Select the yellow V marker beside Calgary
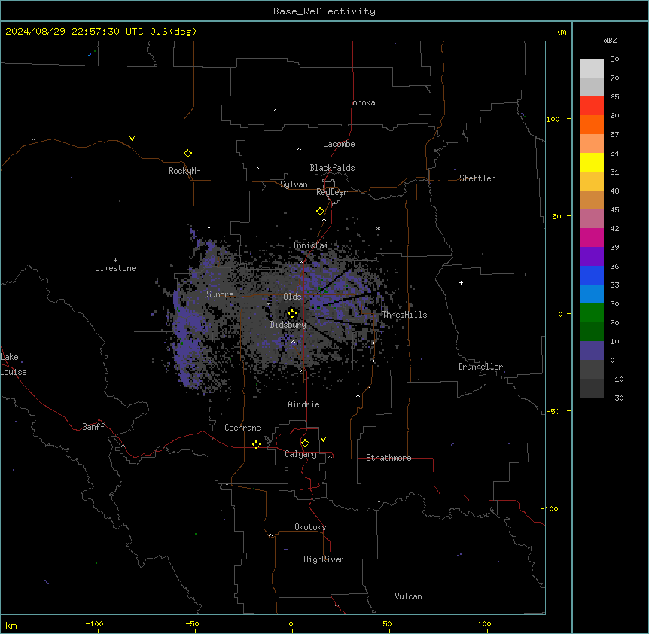 pos(323,440)
